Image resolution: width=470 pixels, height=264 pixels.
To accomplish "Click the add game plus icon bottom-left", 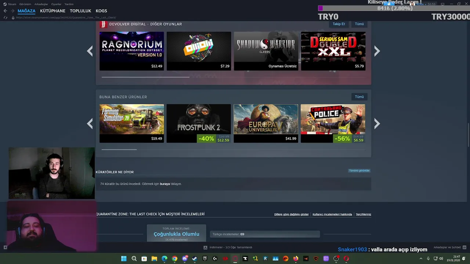I will coord(5,247).
